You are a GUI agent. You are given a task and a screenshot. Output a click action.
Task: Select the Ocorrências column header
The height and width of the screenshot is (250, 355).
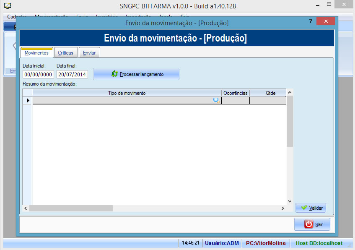(236, 93)
